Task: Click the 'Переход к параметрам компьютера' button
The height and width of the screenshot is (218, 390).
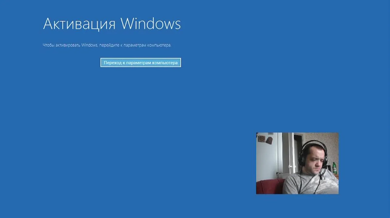Action: tap(141, 63)
